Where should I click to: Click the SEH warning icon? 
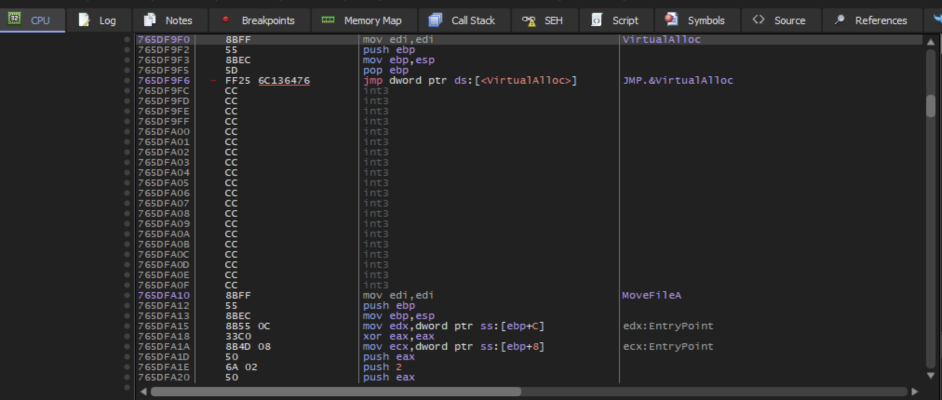pyautogui.click(x=529, y=20)
